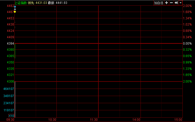Click the 15:00 time axis label

click(178, 120)
